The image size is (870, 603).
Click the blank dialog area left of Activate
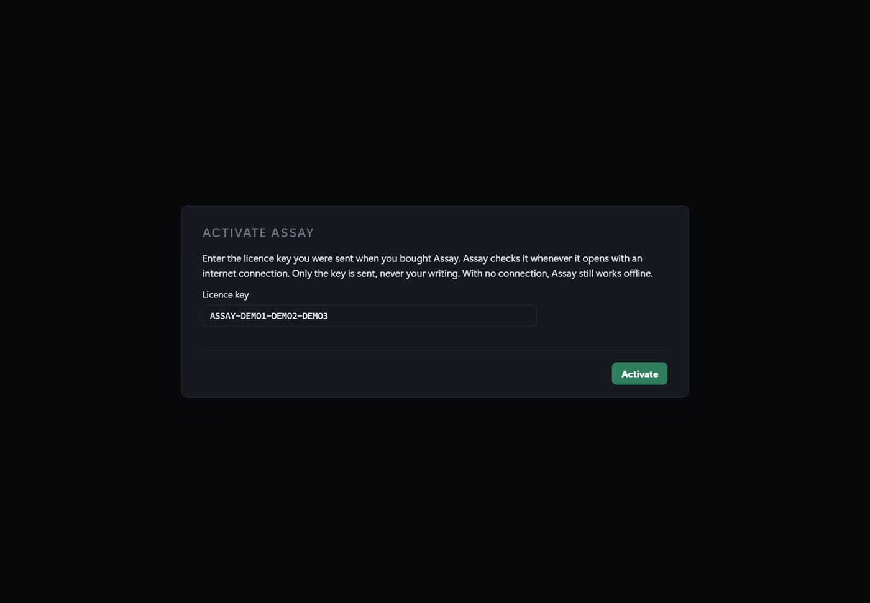point(404,373)
